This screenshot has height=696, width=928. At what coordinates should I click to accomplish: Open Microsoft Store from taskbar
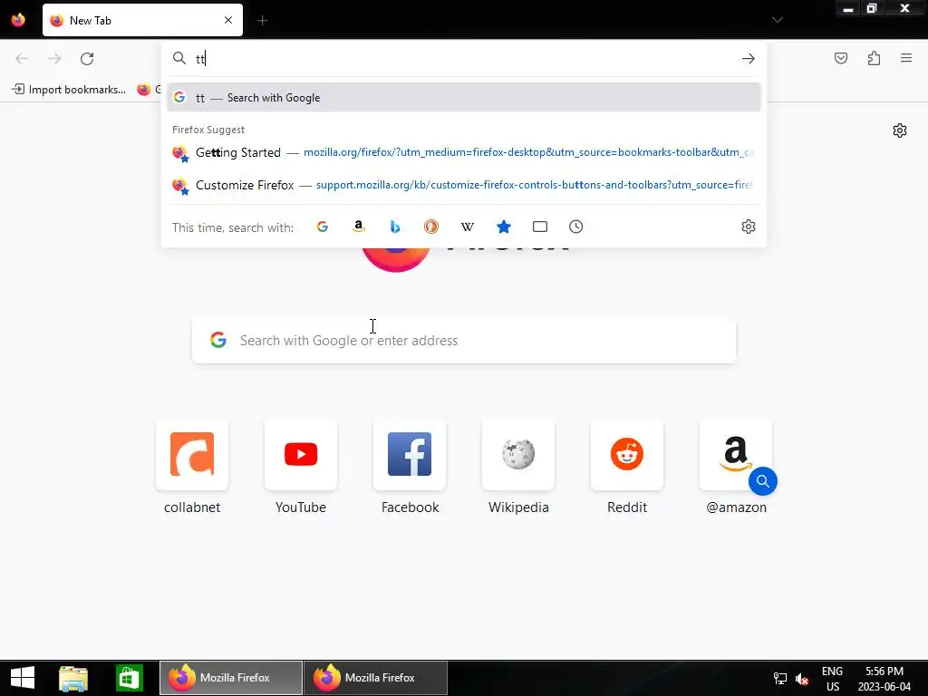click(129, 678)
